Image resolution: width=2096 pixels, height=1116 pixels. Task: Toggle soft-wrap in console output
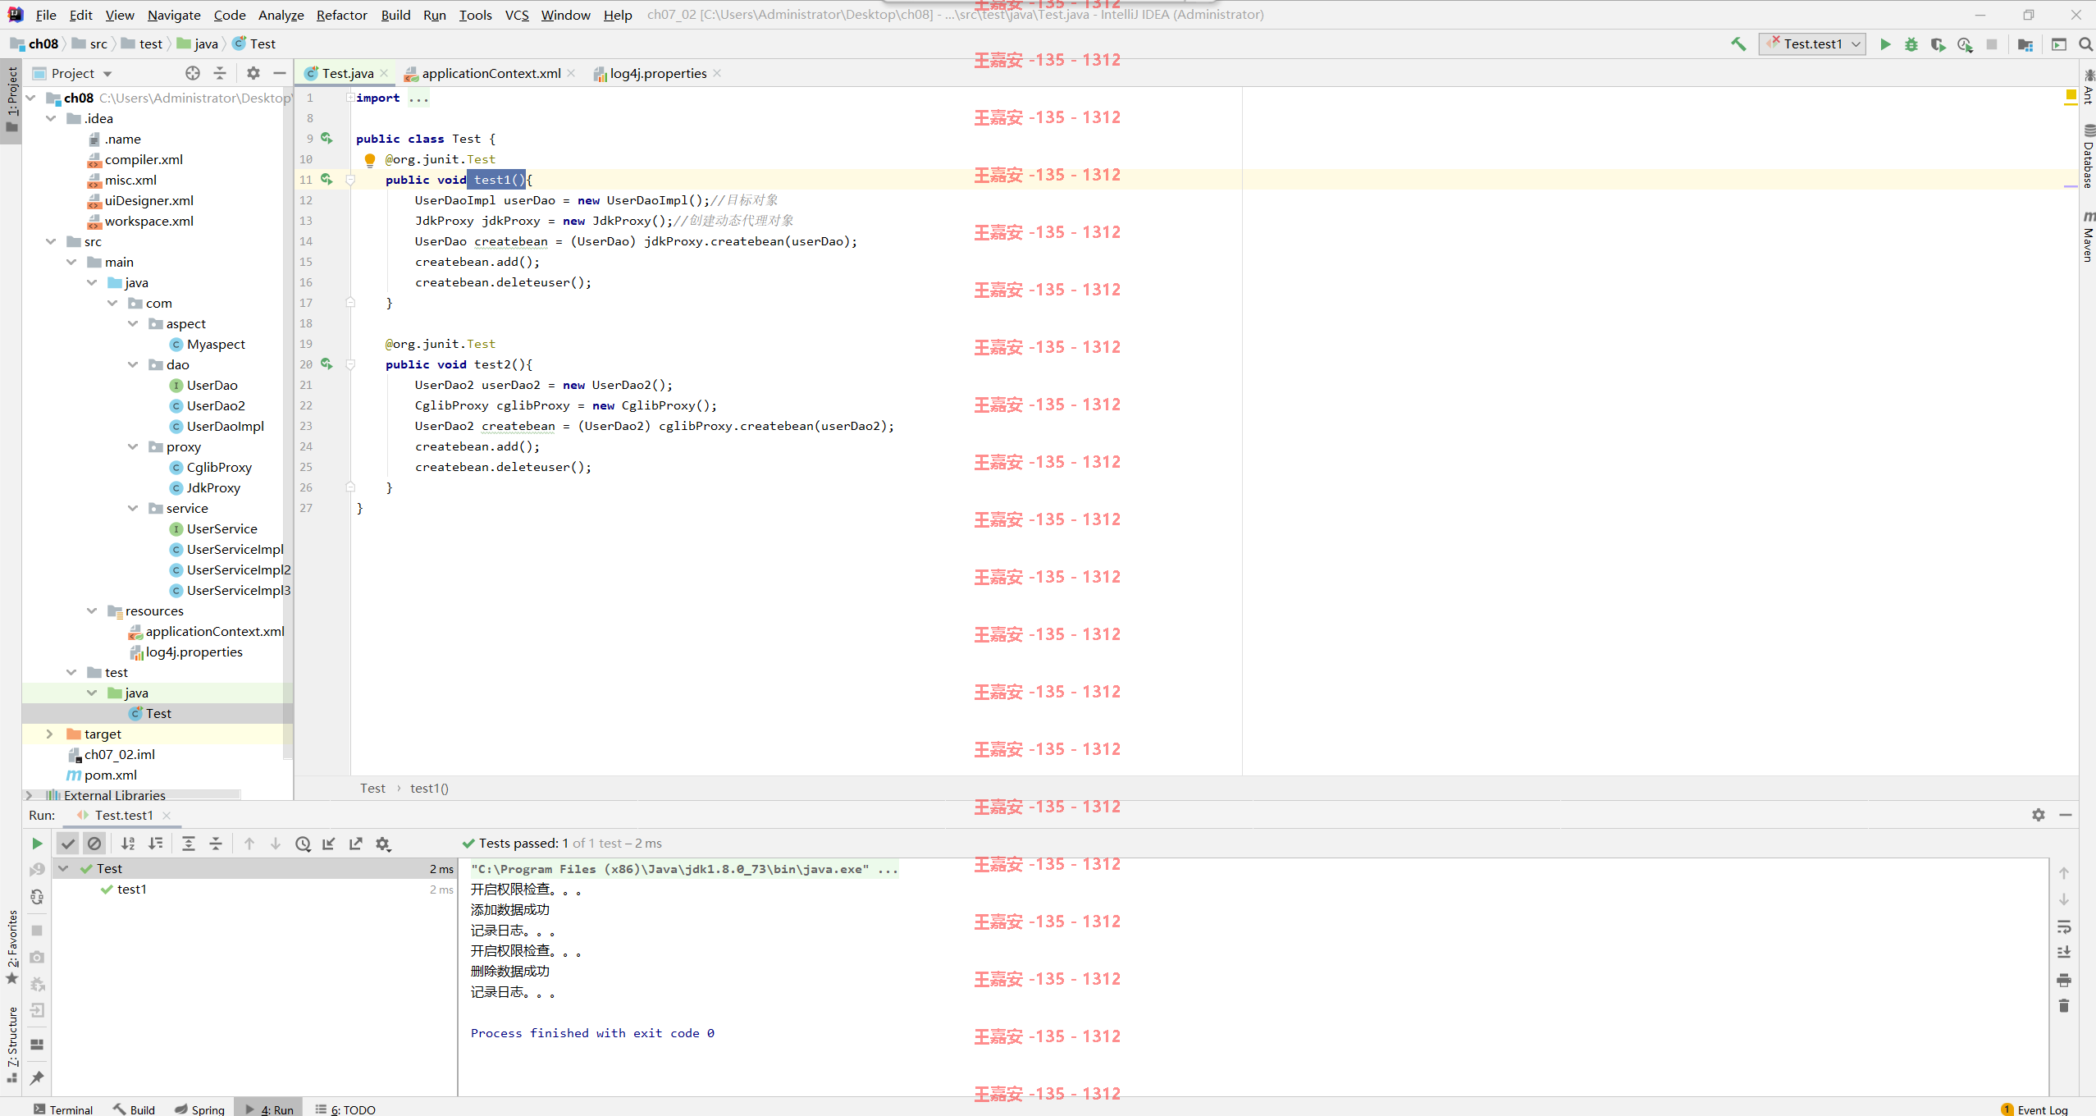click(x=2064, y=927)
